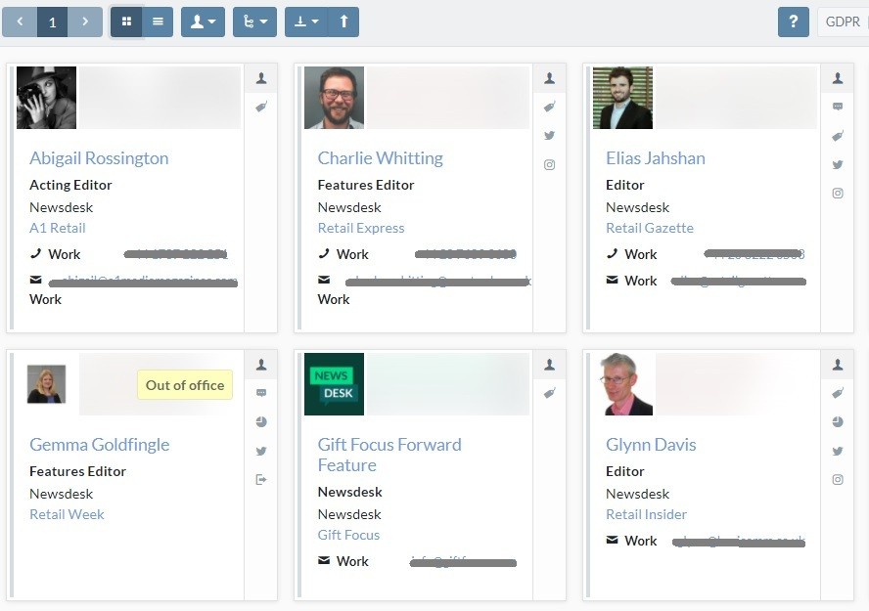
Task: Open Charlie Whitting profile link
Action: coord(380,158)
